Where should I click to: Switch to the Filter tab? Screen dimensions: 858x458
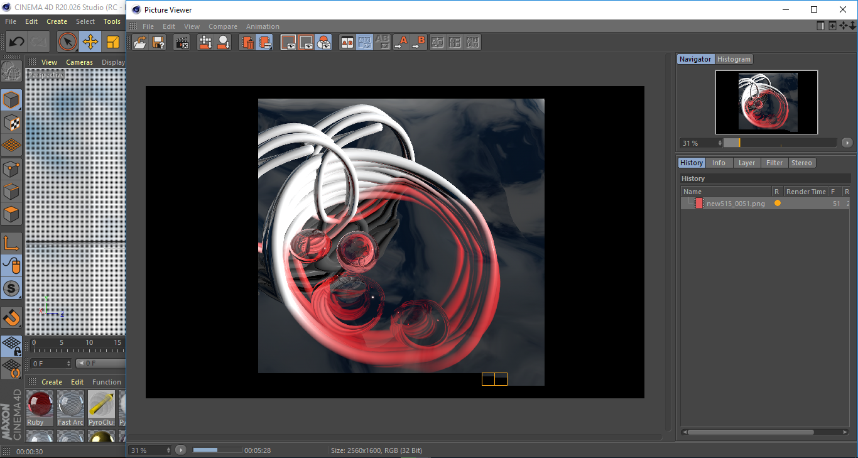[774, 163]
